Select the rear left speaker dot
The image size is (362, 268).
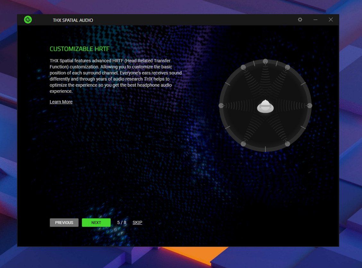coord(243,144)
